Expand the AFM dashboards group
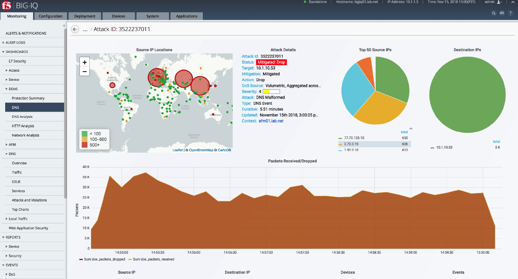 12,144
